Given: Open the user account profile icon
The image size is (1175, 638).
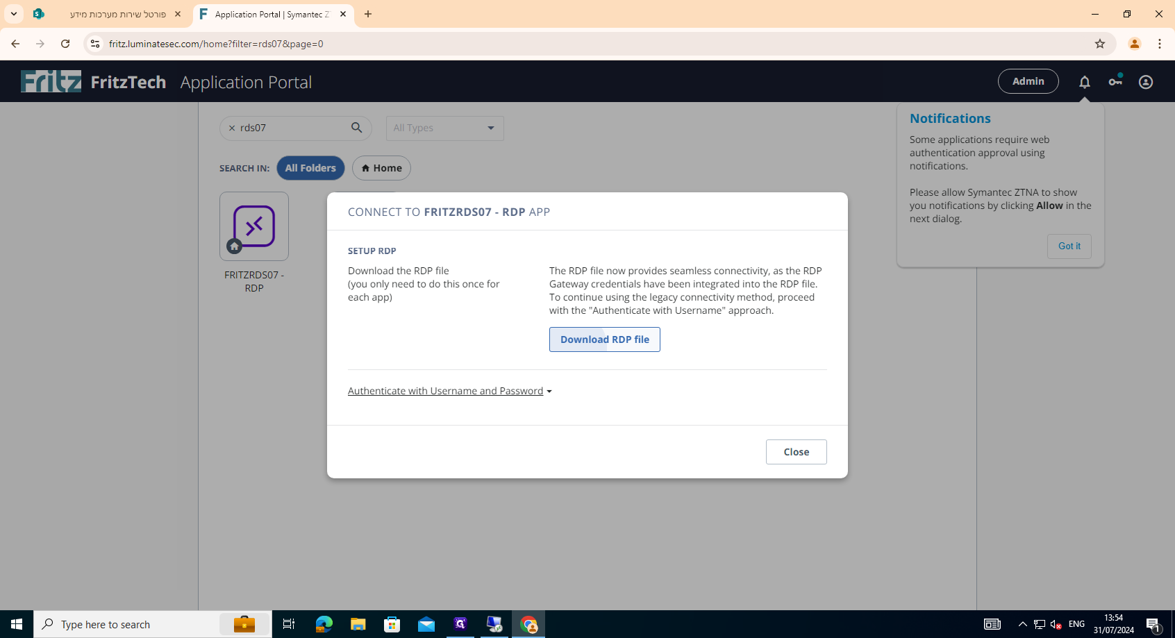Looking at the screenshot, I should [1145, 82].
